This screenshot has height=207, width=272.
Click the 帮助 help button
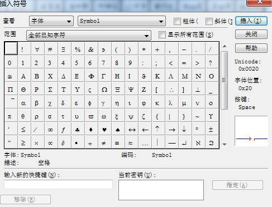click(251, 48)
